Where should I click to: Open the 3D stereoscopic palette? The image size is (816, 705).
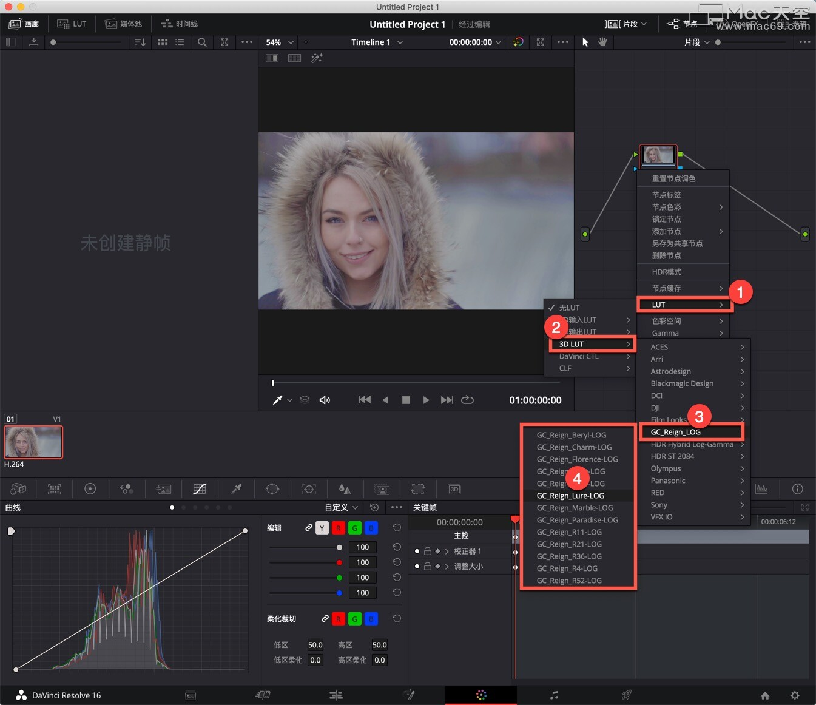click(x=454, y=489)
